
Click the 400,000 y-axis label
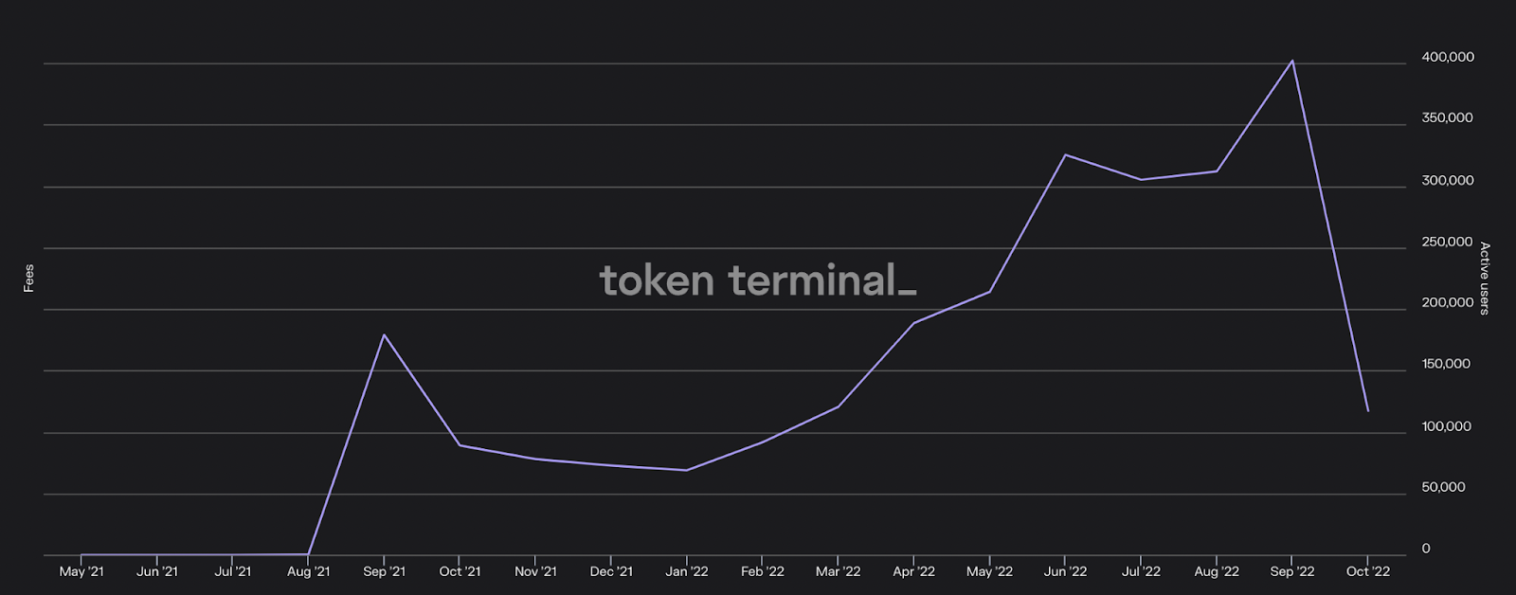pyautogui.click(x=1447, y=58)
